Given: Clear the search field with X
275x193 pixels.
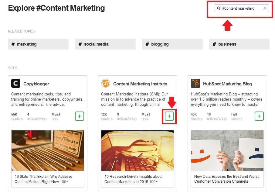Looking at the screenshot, I should (x=265, y=8).
